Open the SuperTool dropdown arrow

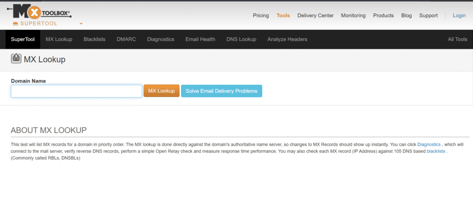click(x=81, y=24)
